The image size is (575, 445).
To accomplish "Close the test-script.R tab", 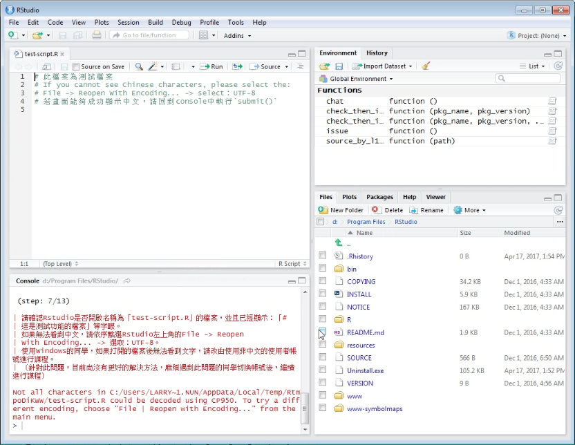I will pyautogui.click(x=62, y=55).
